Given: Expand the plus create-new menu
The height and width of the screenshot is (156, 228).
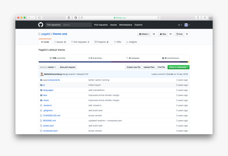Looking at the screenshot, I should tap(180, 25).
